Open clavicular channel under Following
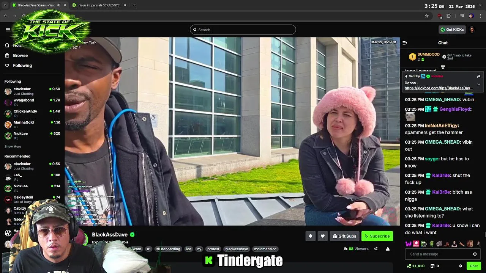486x273 pixels. (32, 91)
